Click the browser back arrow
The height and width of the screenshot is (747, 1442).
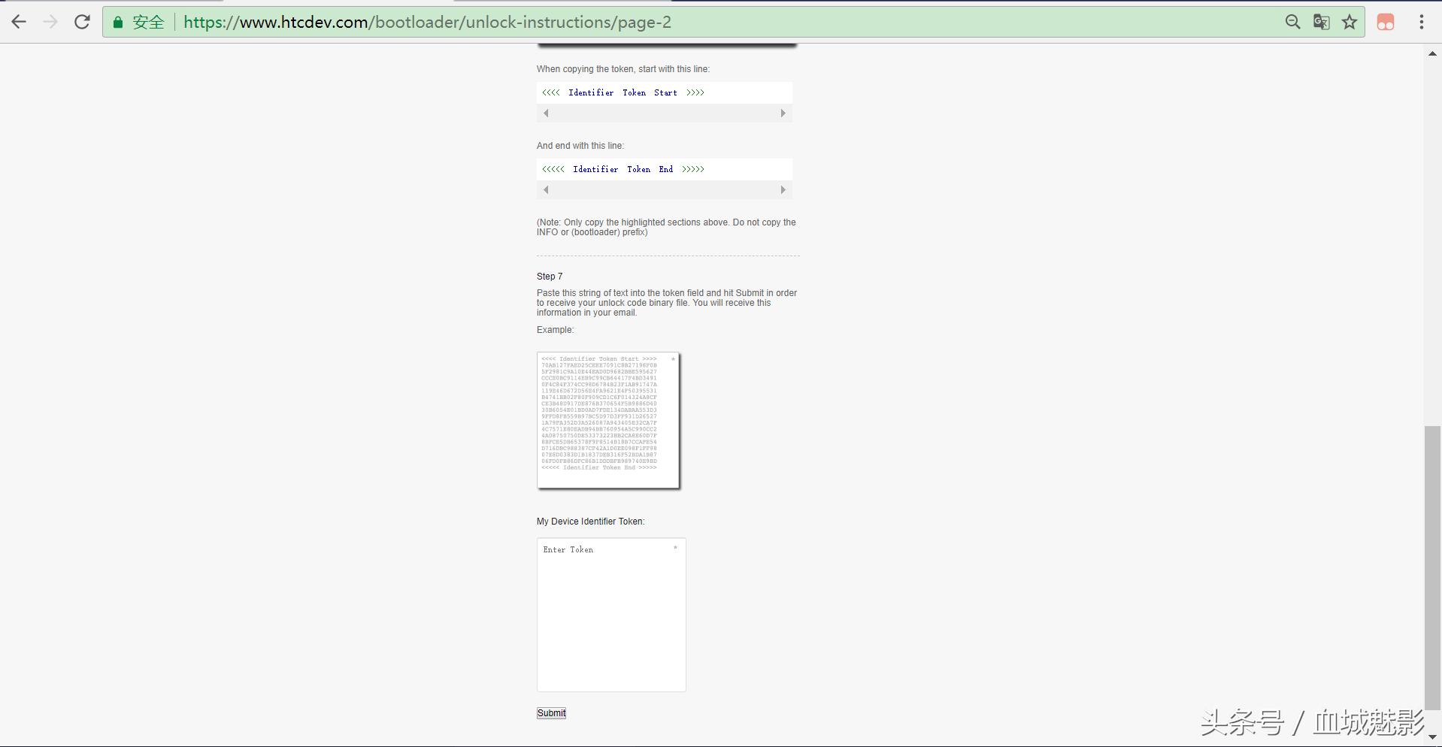click(19, 22)
